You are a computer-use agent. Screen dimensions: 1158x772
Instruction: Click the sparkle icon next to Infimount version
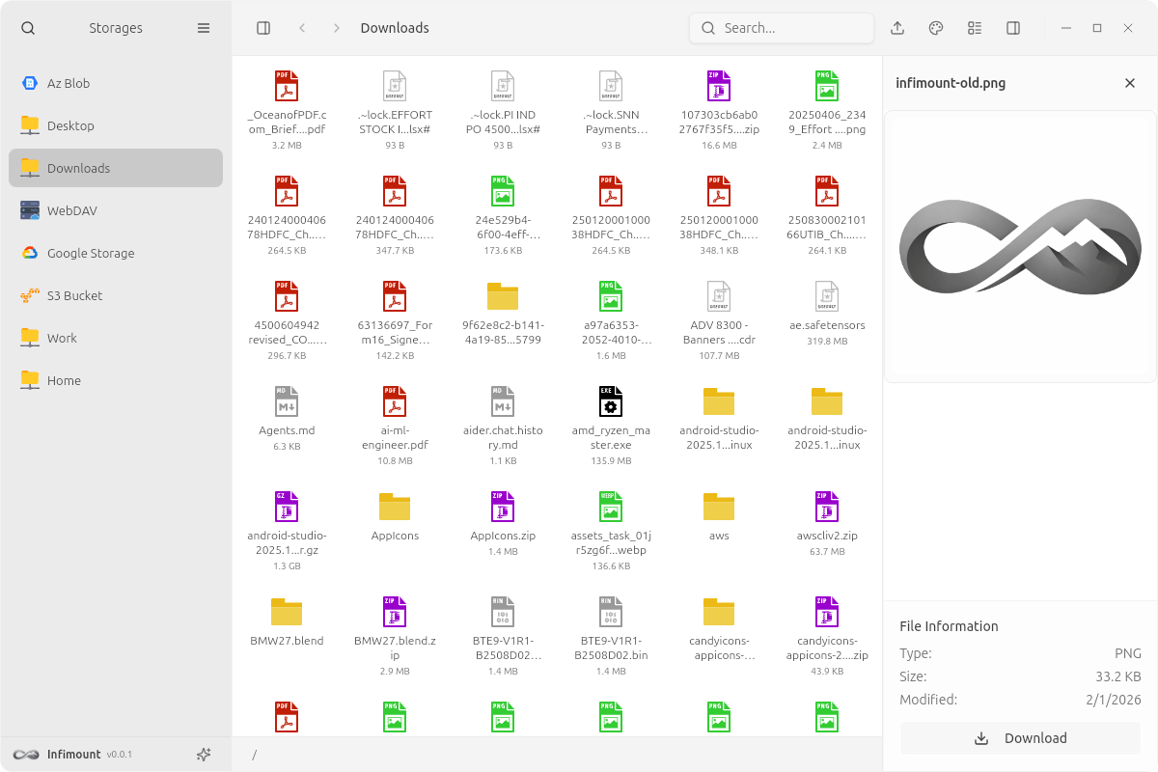click(x=204, y=754)
